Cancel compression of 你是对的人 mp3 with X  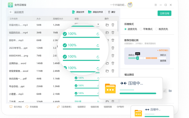[x=98, y=24]
